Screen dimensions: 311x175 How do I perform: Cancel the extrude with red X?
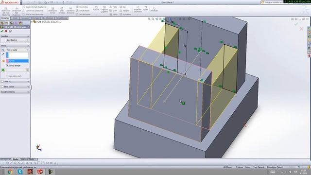point(6,31)
